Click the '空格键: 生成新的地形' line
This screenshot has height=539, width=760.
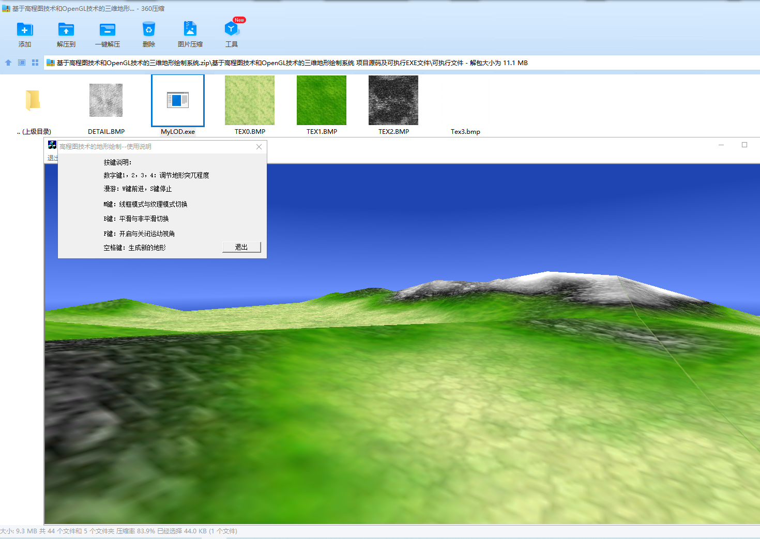click(x=134, y=248)
